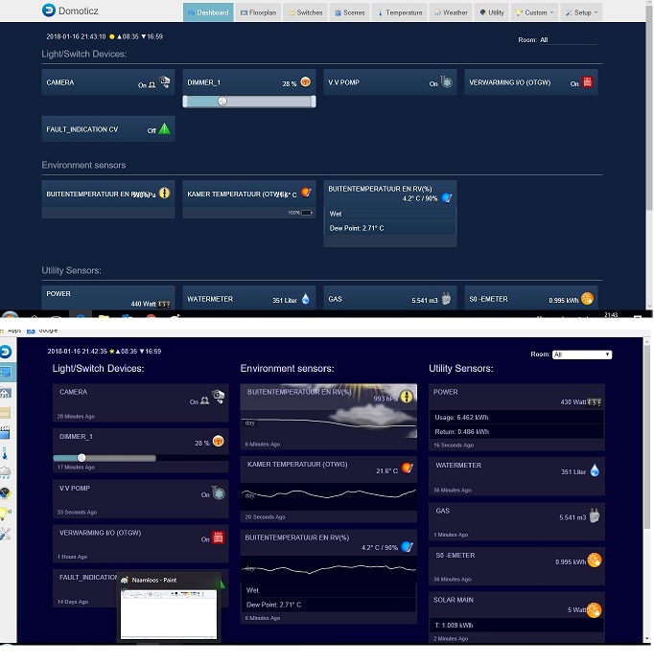Adjust the DIMMER_1 slider in the lower dashboard
This screenshot has width=654, height=663.
click(82, 457)
